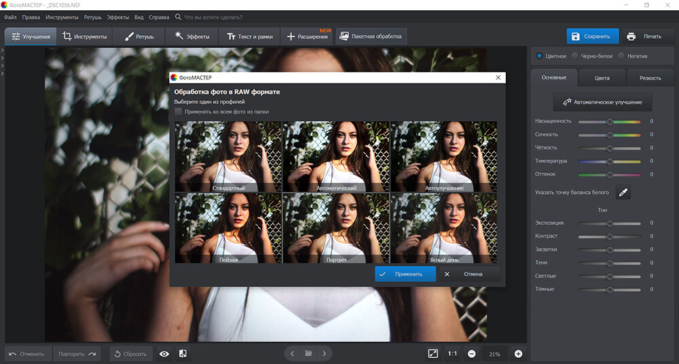Open the Вид menu
The width and height of the screenshot is (679, 364).
(139, 18)
